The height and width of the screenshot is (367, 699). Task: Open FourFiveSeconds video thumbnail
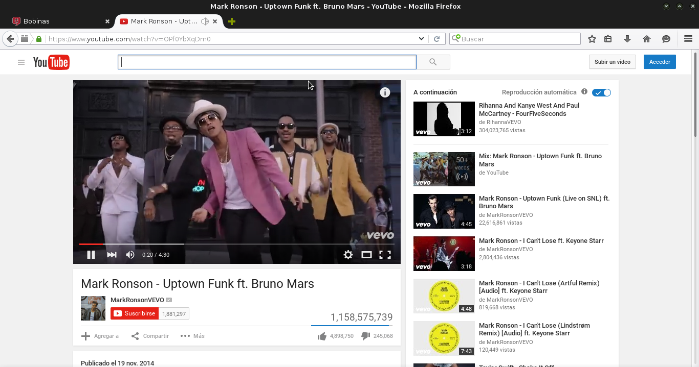(x=444, y=119)
